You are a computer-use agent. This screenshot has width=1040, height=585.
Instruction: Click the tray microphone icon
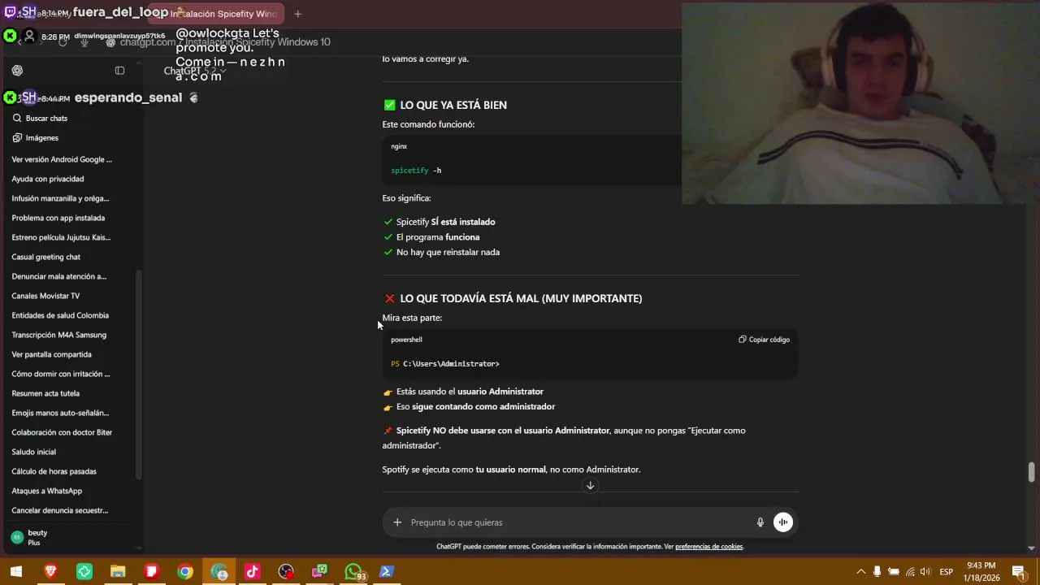pos(877,572)
